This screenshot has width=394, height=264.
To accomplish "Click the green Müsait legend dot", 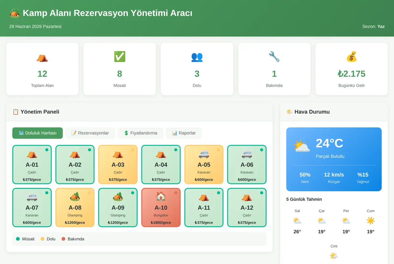I will [18, 239].
